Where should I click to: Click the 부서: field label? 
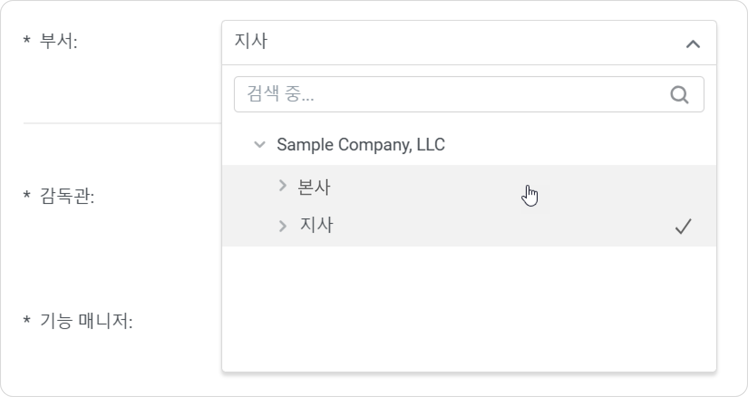click(x=58, y=41)
